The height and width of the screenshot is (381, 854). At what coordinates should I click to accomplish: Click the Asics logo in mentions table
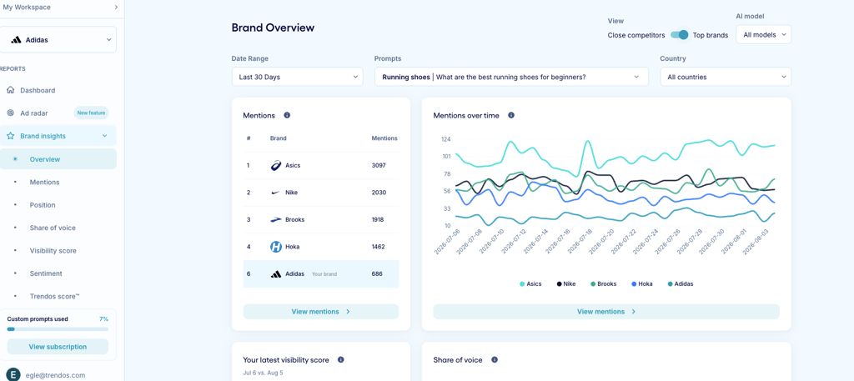click(276, 165)
